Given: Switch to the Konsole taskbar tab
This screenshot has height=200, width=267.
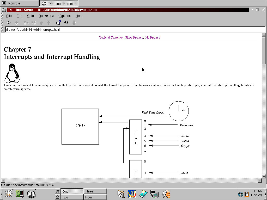Looking at the screenshot, I should pyautogui.click(x=20, y=3).
